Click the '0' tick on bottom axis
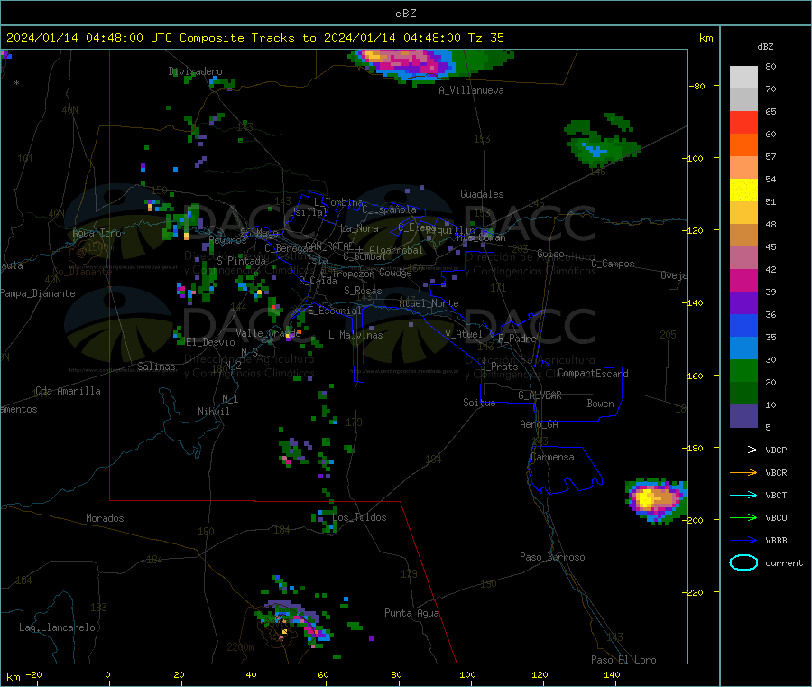This screenshot has width=812, height=687. [x=107, y=675]
